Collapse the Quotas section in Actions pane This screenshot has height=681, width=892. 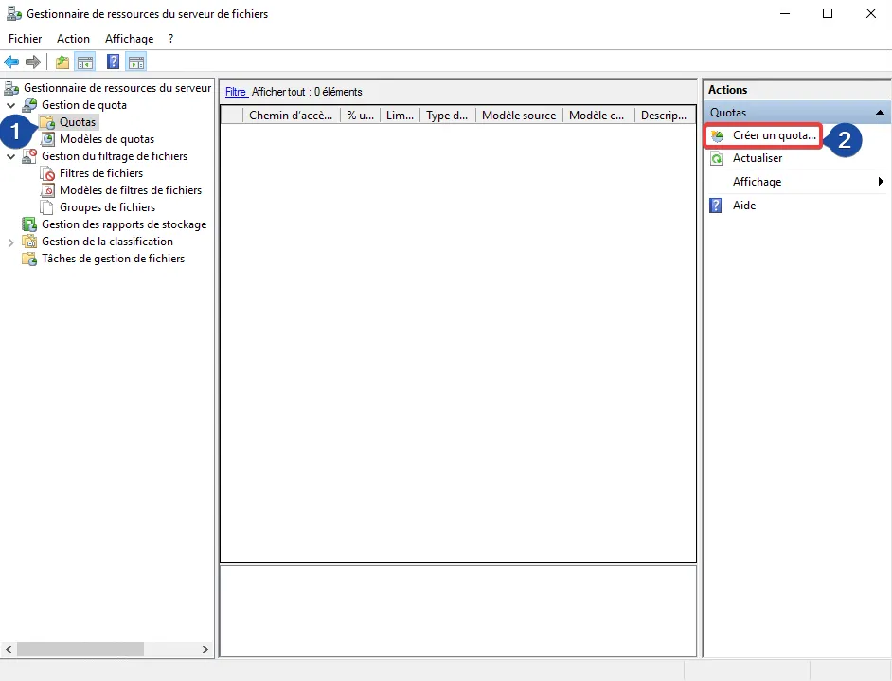coord(882,113)
